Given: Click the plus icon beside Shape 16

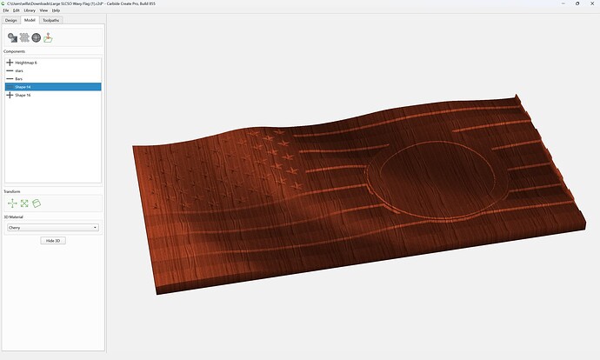Looking at the screenshot, I should [x=10, y=95].
